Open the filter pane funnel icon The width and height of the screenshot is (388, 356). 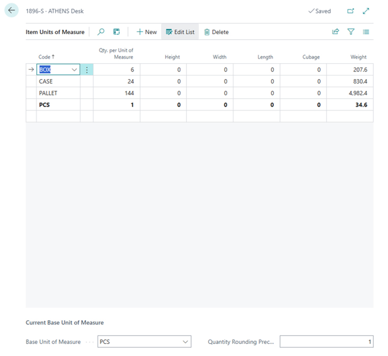351,32
